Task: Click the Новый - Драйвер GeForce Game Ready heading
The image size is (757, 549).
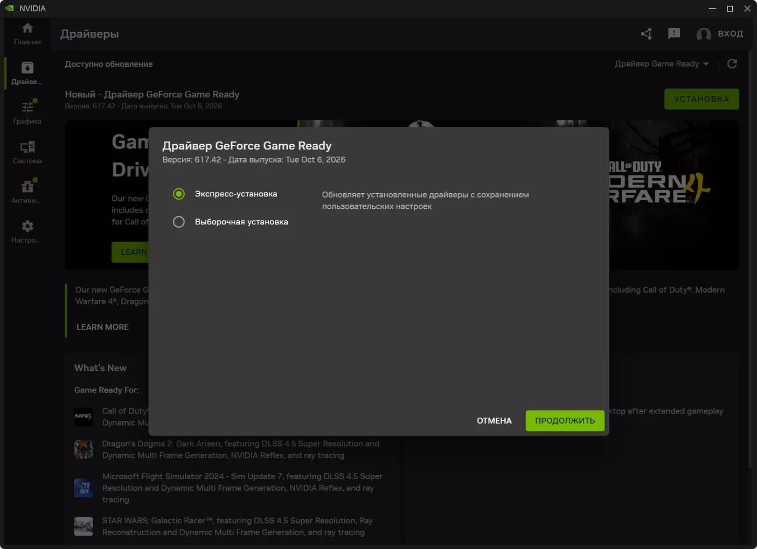Action: point(152,94)
